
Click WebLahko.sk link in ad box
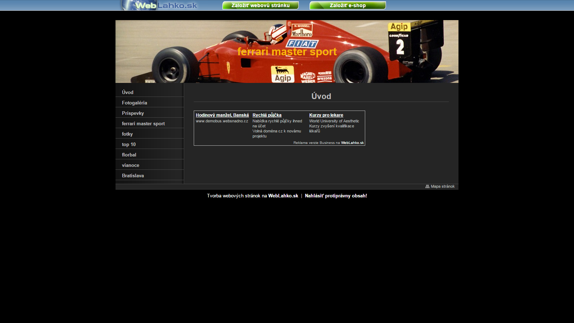tap(352, 143)
